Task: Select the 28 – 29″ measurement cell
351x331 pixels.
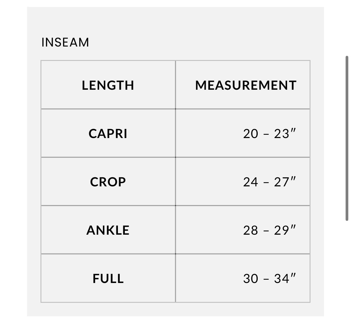Action: (243, 230)
